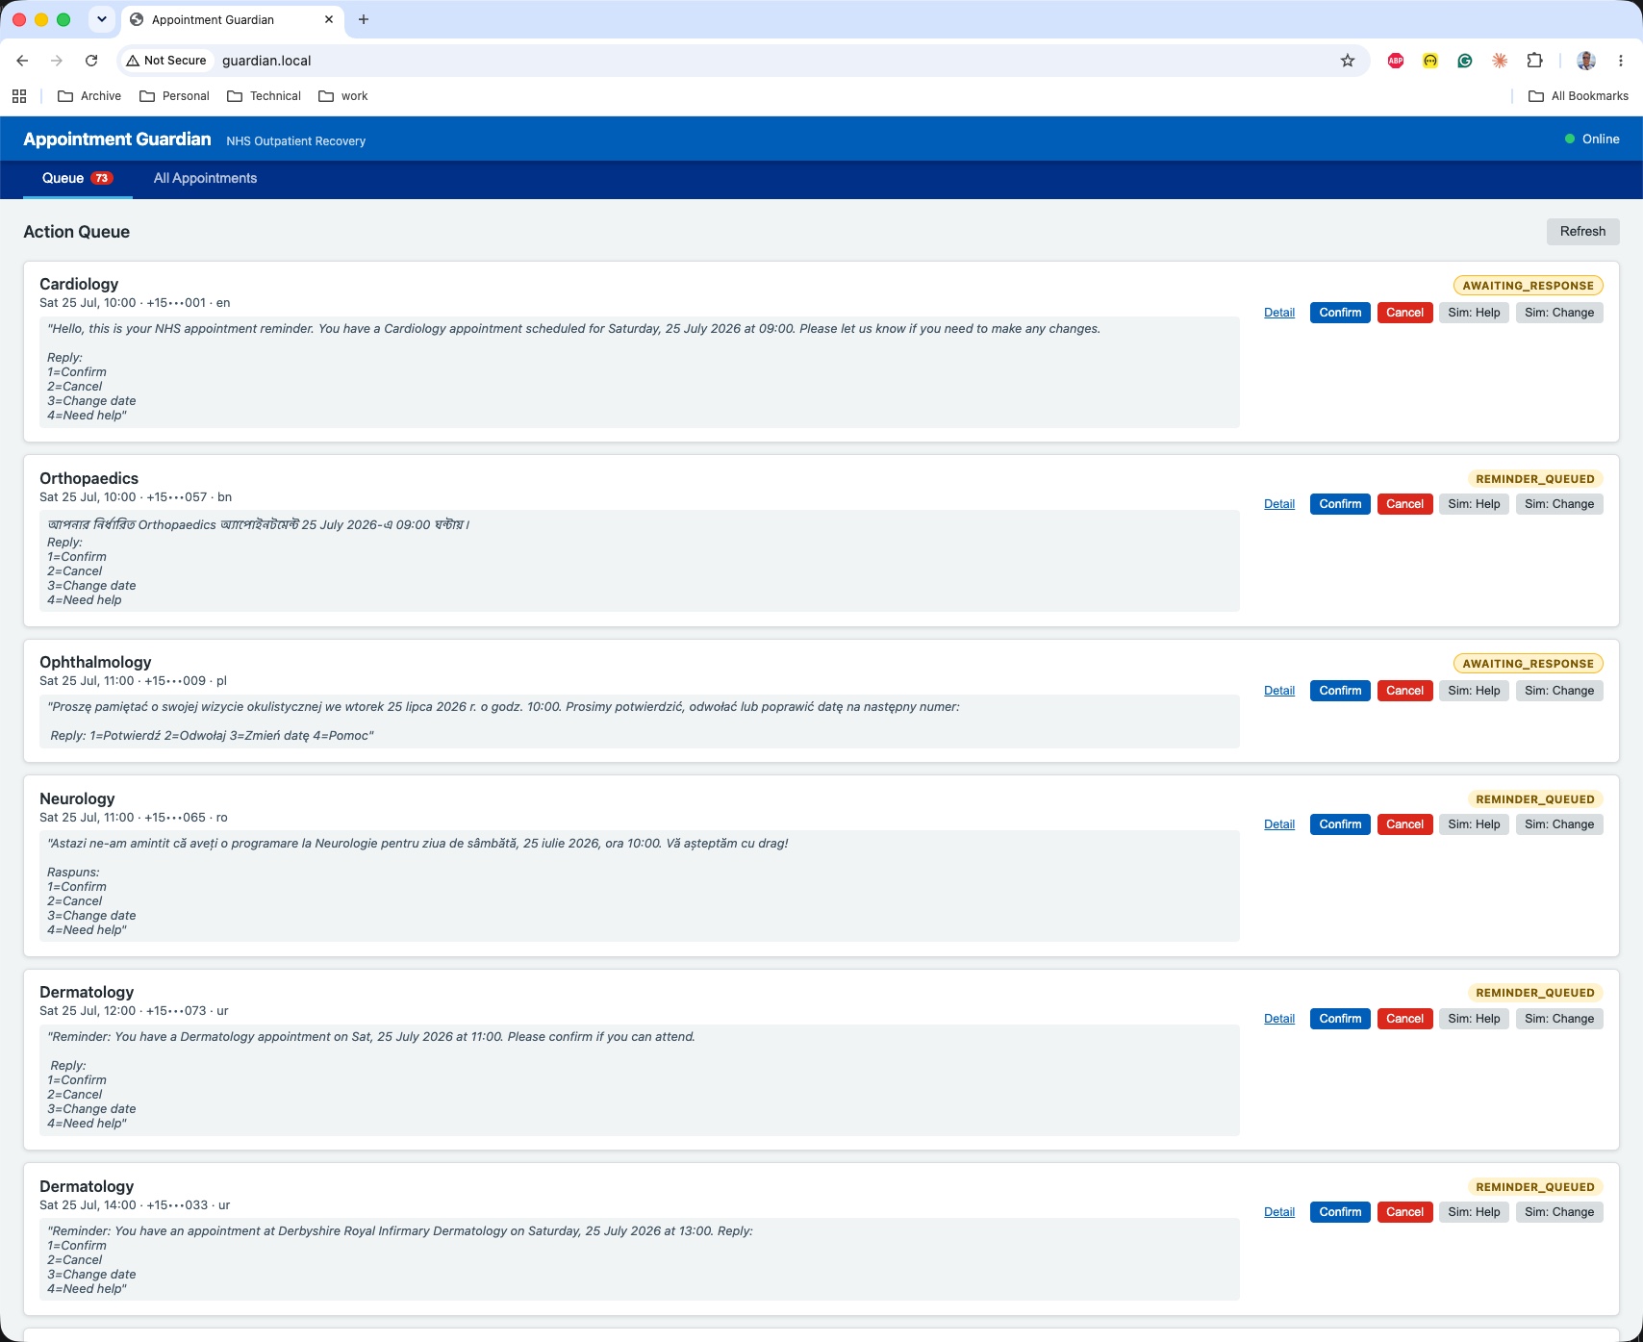Cancel the Ophthalmology appointment

[x=1404, y=691]
